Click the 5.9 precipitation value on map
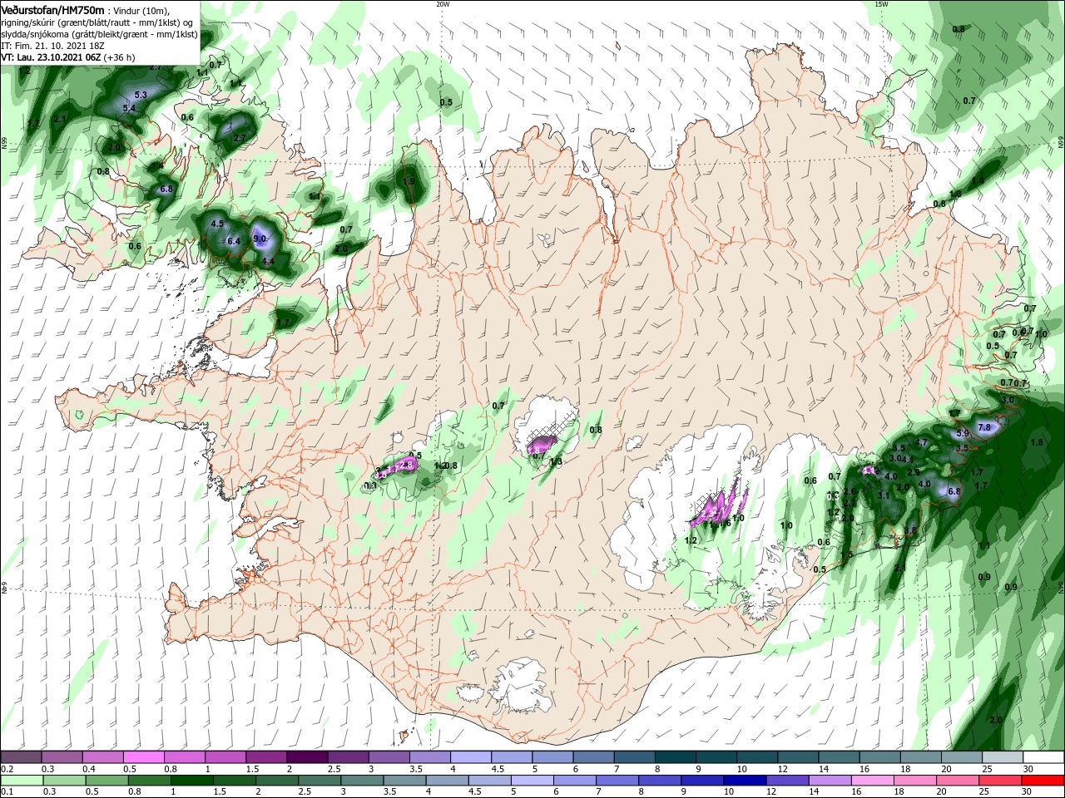The height and width of the screenshot is (798, 1065). click(x=963, y=433)
